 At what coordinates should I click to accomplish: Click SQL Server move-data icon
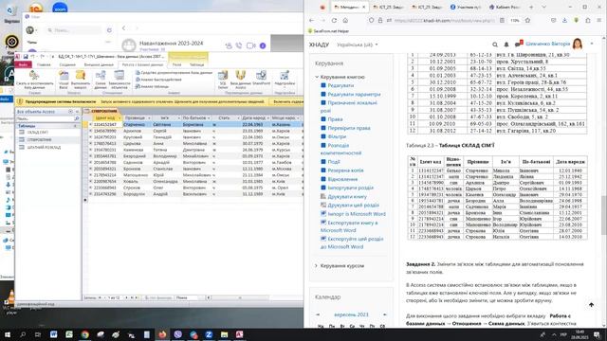pos(223,80)
